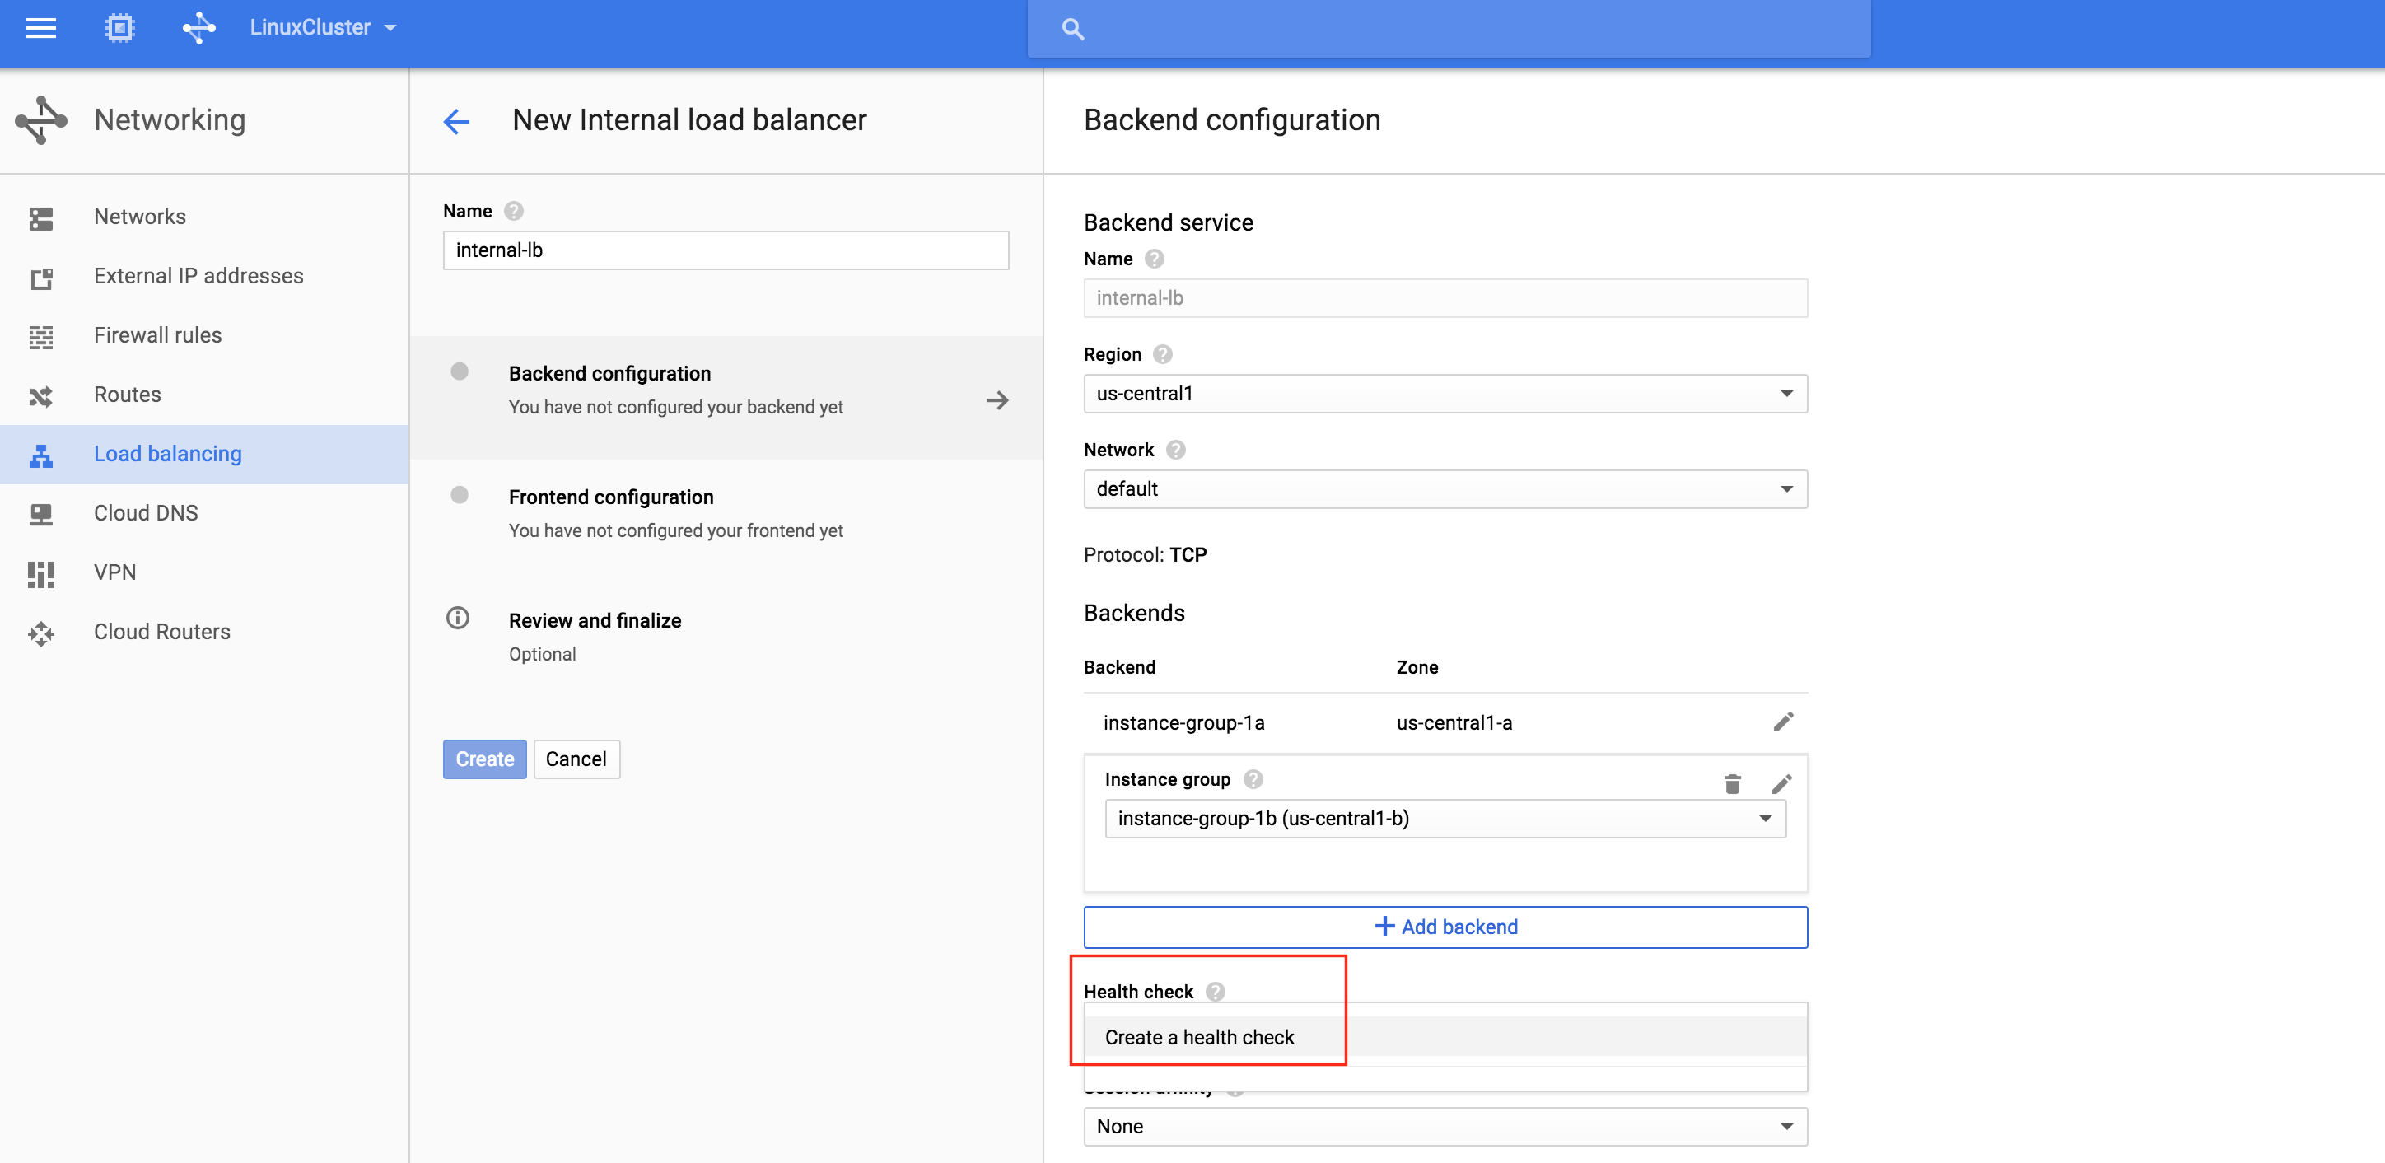Click the Region help icon
The height and width of the screenshot is (1163, 2385).
click(x=1163, y=355)
